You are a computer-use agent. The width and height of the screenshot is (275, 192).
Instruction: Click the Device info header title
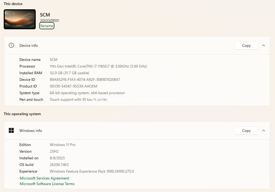click(29, 45)
